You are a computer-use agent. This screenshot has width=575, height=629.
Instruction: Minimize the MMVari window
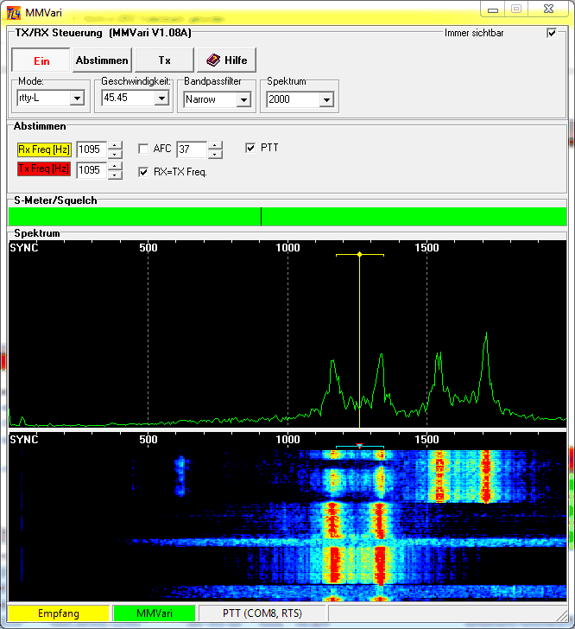coord(493,10)
